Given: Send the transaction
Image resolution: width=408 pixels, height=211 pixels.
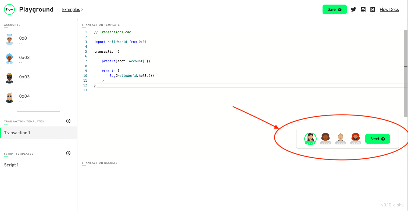Looking at the screenshot, I should (x=378, y=139).
